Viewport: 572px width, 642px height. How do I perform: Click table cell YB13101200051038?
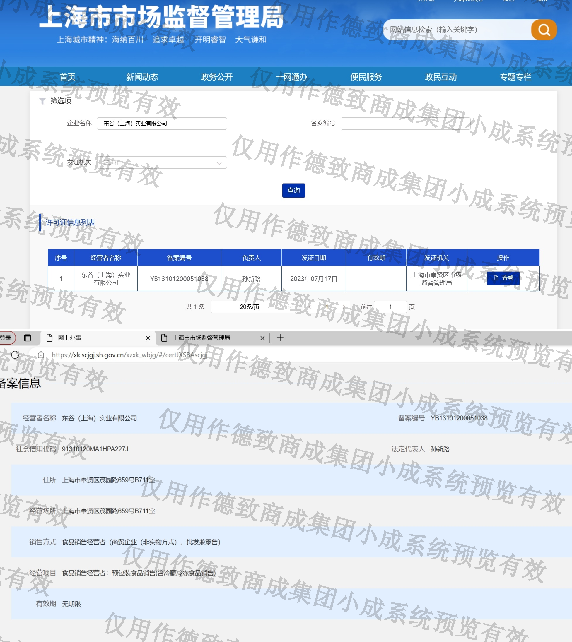[179, 279]
